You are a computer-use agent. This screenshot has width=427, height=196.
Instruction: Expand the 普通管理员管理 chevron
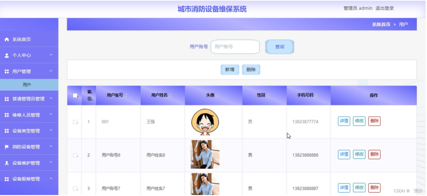point(51,98)
